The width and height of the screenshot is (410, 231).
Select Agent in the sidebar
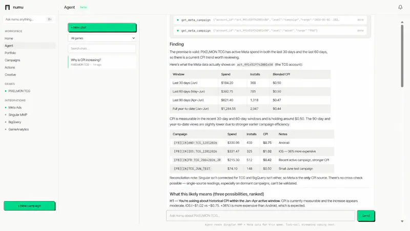29,46
